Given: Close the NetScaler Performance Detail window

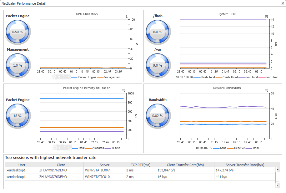Looking at the screenshot, I should [282, 3].
